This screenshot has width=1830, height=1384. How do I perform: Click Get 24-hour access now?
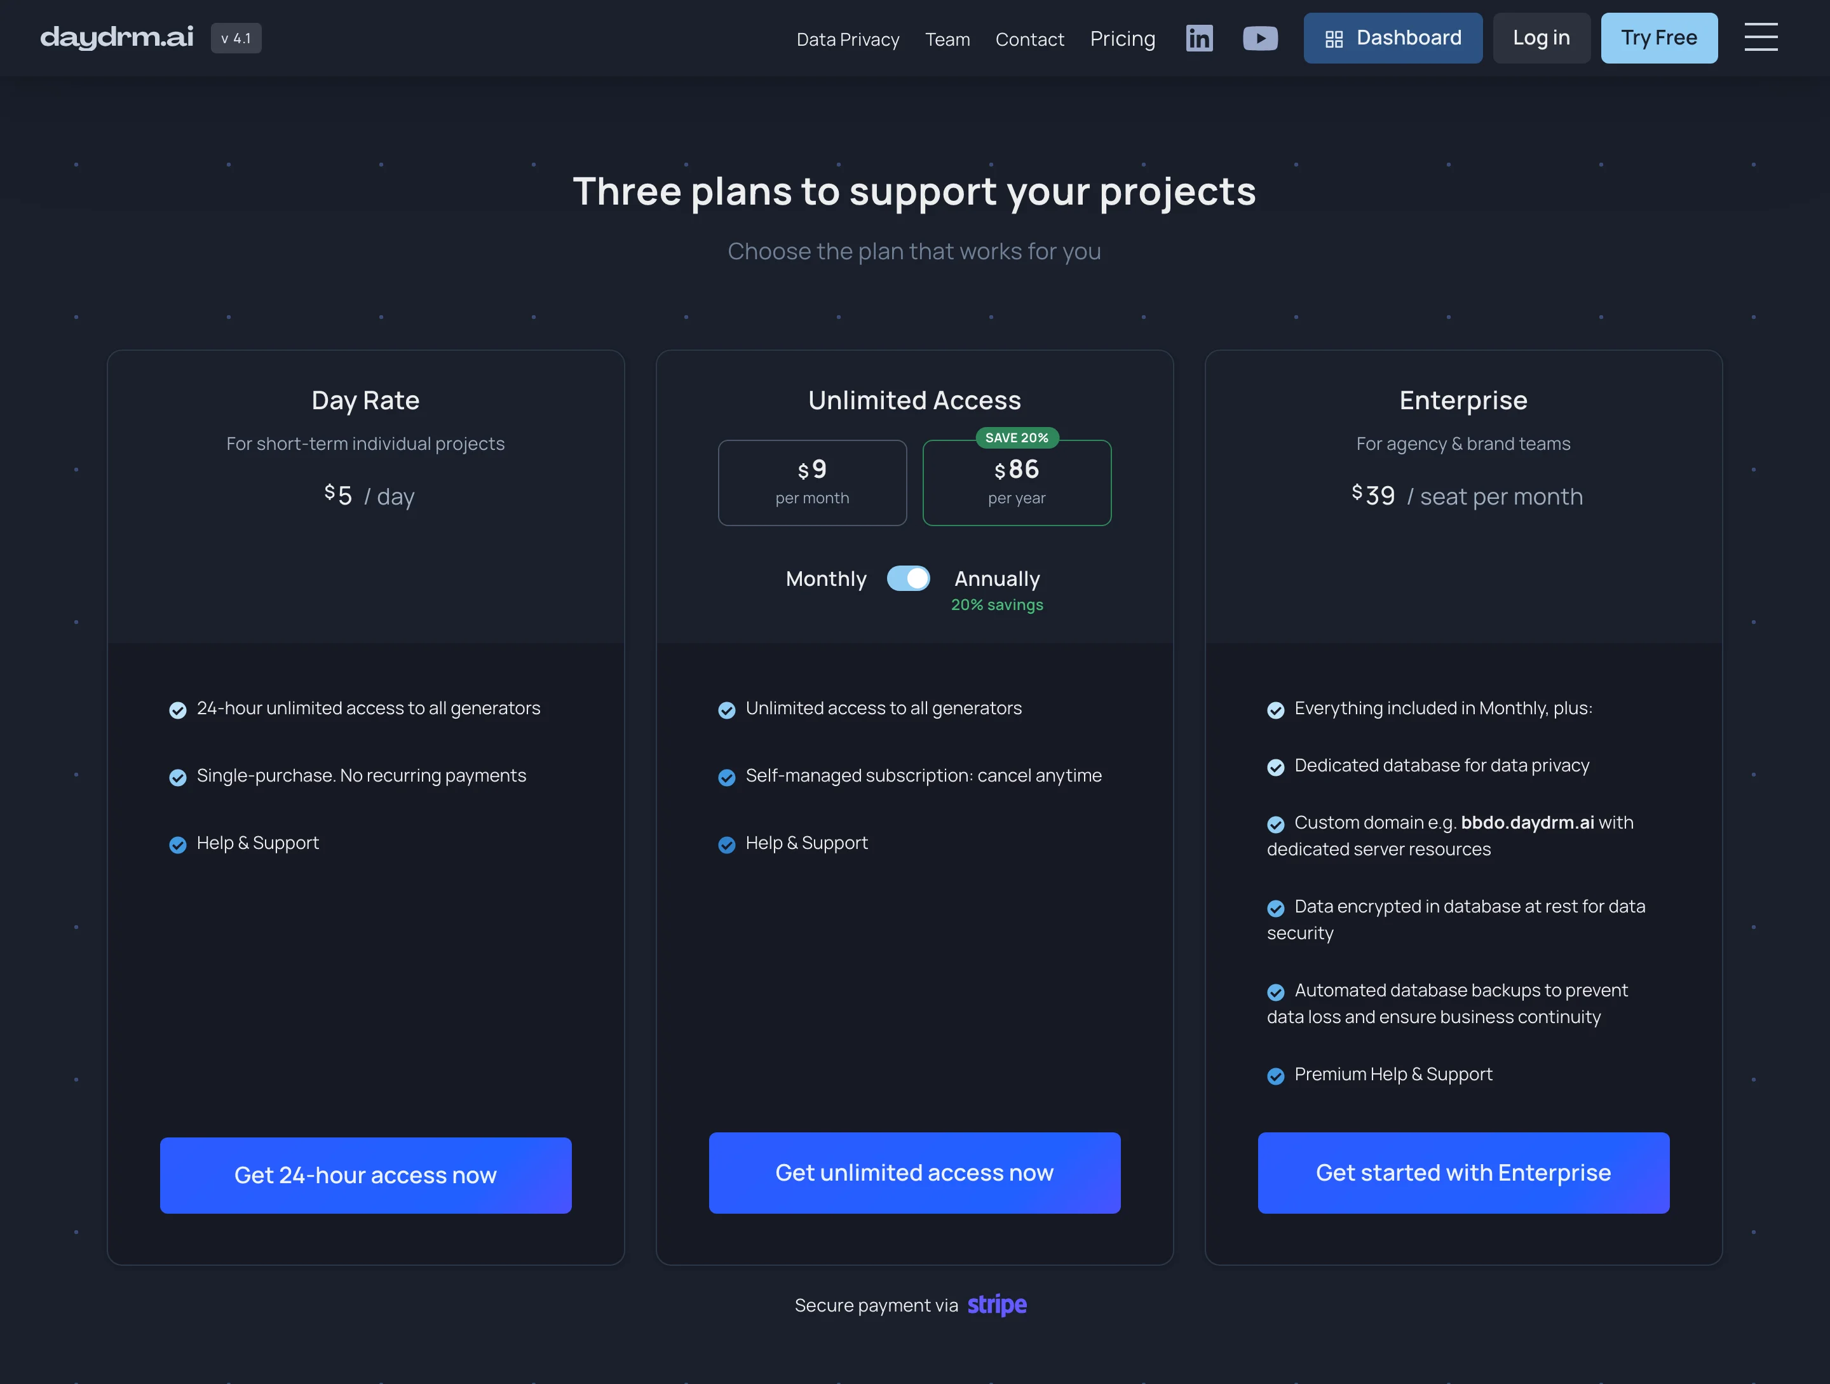pos(365,1175)
